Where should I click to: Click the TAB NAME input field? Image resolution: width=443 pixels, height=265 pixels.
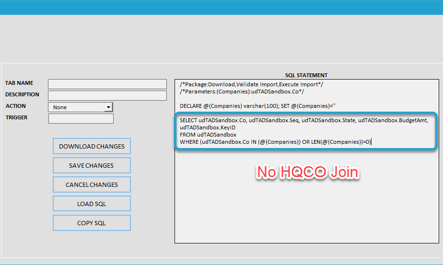click(x=107, y=84)
